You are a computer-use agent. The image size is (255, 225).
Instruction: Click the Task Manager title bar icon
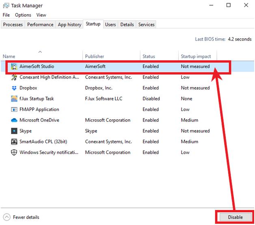click(6, 6)
